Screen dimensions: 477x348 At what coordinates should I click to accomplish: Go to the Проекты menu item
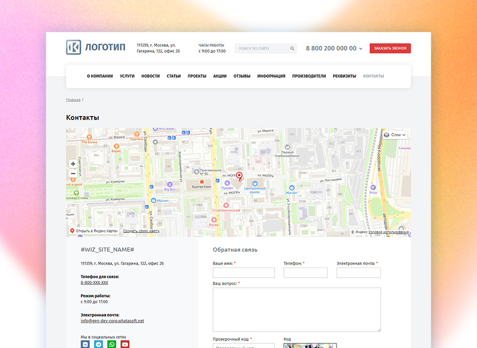(x=197, y=76)
